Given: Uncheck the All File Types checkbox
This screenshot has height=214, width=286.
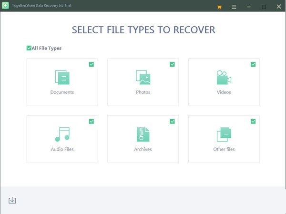Looking at the screenshot, I should tap(29, 48).
